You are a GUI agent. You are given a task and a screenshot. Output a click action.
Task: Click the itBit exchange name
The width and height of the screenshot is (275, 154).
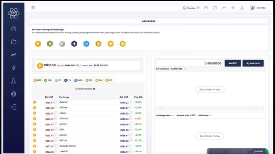click(61, 129)
